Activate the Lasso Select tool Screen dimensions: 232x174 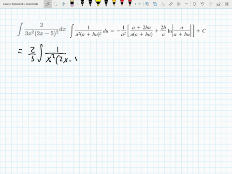pyautogui.click(x=56, y=4)
